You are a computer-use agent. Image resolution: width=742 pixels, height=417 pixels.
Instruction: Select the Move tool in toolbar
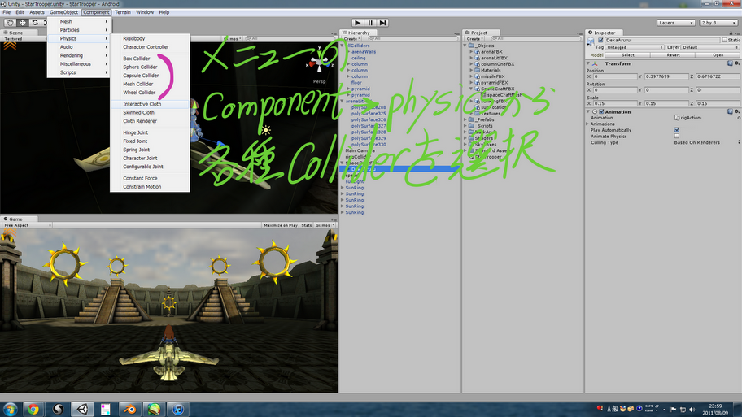coord(22,22)
